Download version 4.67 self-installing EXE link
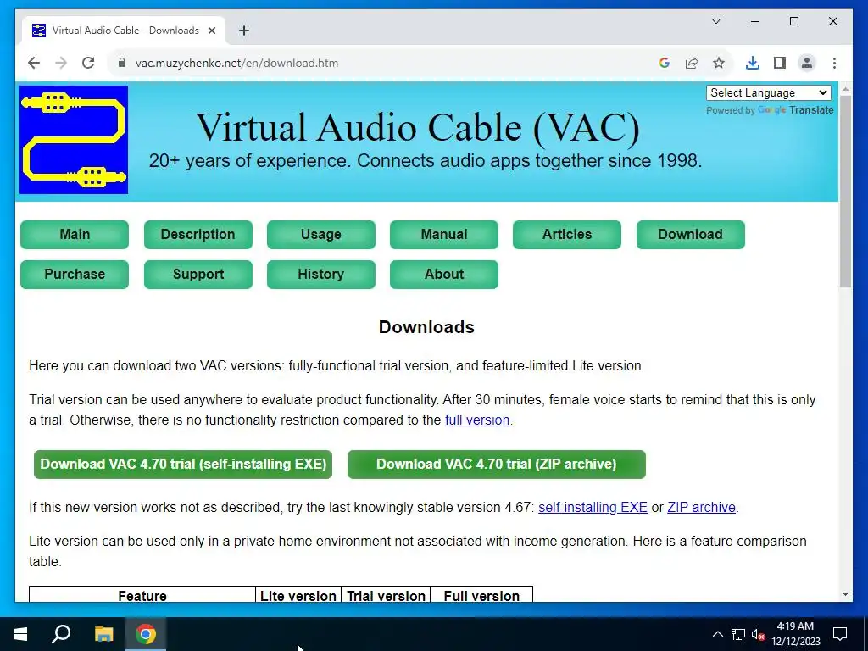The height and width of the screenshot is (651, 868). coord(593,508)
